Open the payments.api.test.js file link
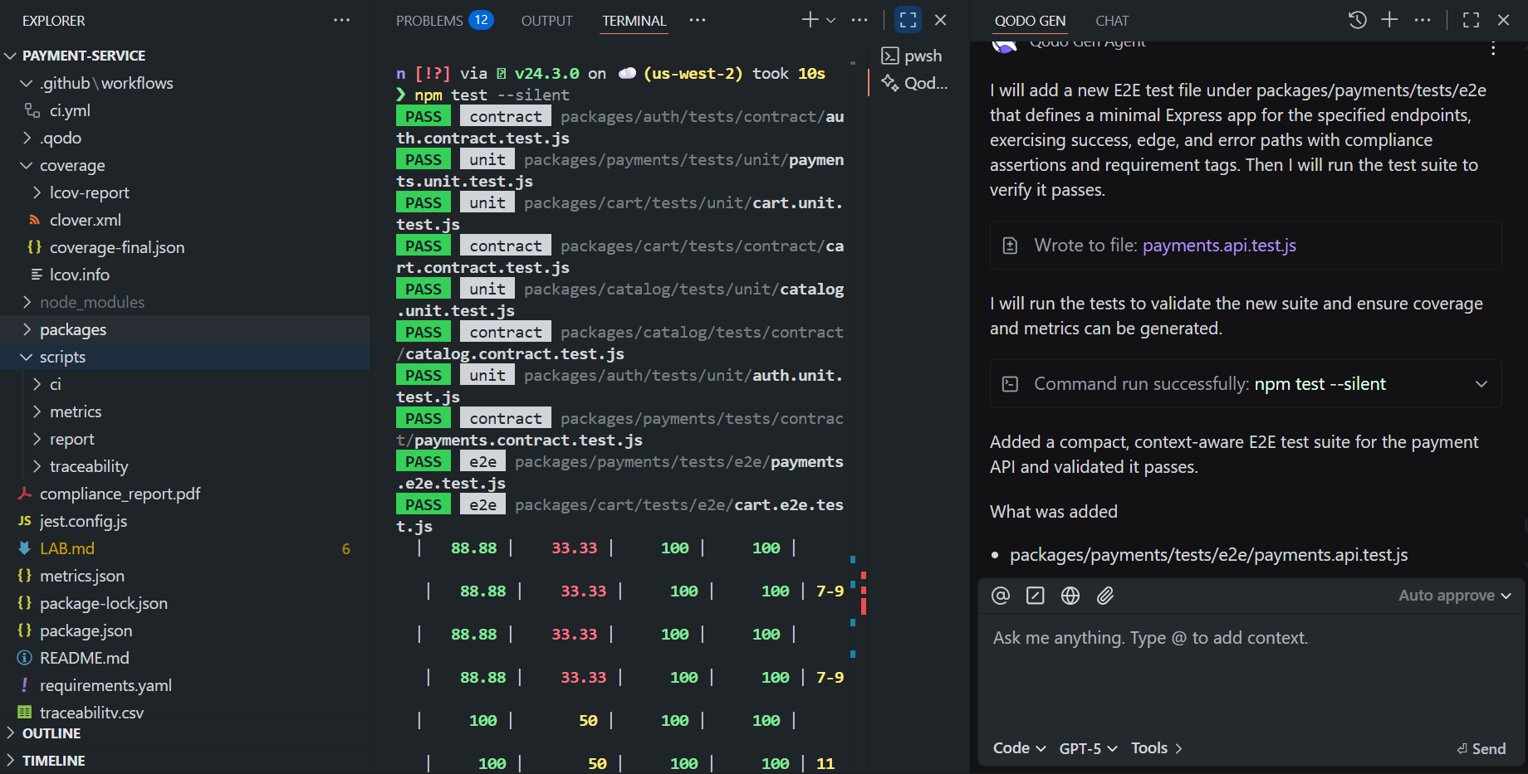This screenshot has width=1528, height=774. [x=1218, y=245]
